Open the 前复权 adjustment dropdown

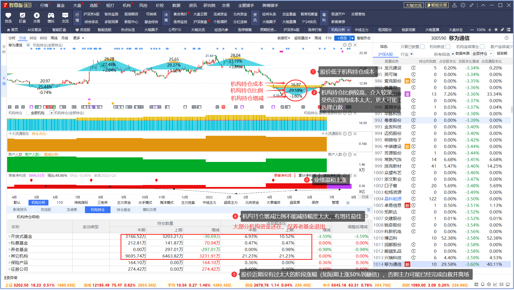(x=283, y=38)
